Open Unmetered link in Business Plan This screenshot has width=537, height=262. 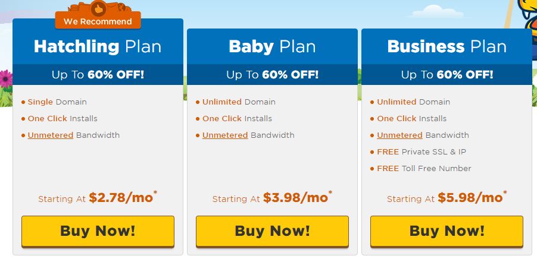[399, 135]
